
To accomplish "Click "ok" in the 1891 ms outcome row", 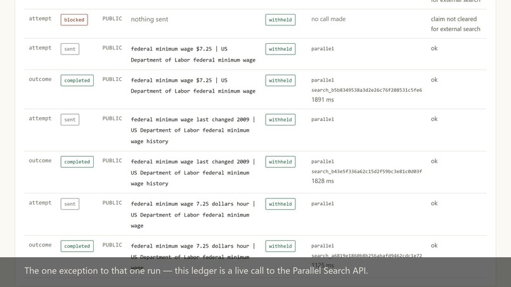I will pos(434,80).
